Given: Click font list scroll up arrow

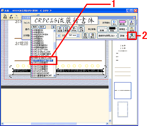Looking at the screenshot, I should coord(55,31).
